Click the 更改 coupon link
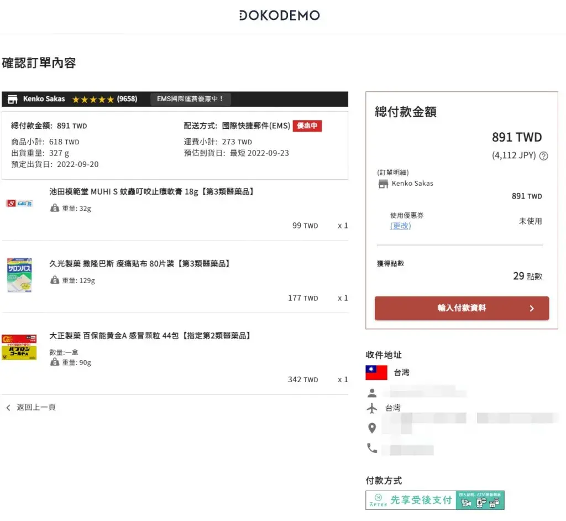 (400, 226)
